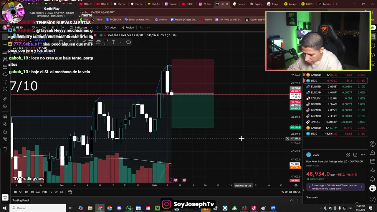Open favorites star toolbar at bottom left
Viewport: 377px width, 212px height.
5,197
